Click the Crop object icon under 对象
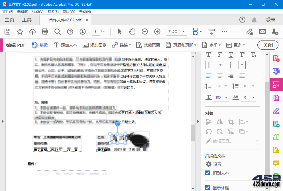 click(231, 121)
